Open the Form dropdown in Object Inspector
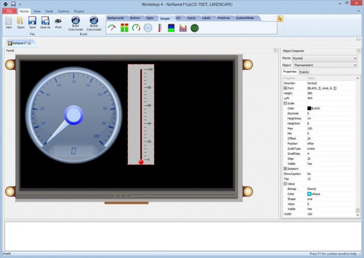The image size is (364, 258). 354,58
